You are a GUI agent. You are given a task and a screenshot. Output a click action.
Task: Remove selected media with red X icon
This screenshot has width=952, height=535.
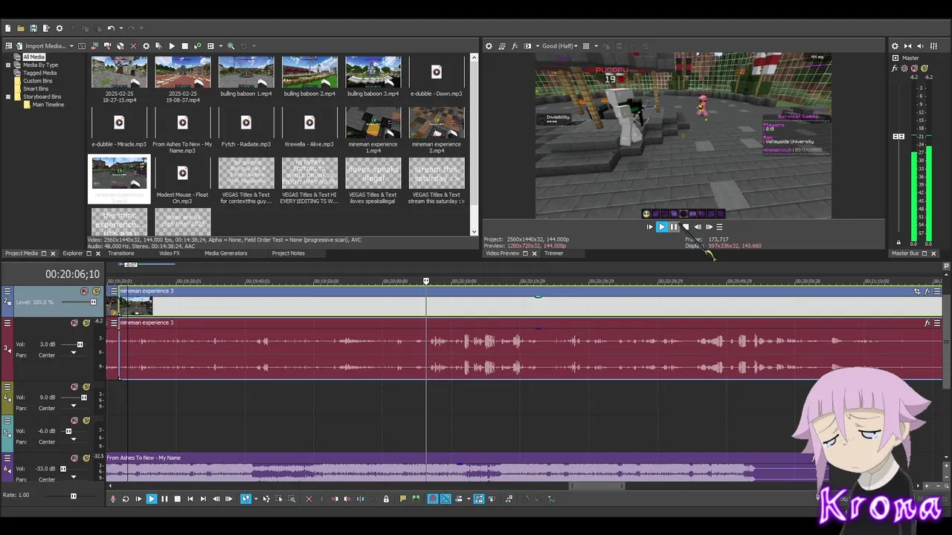(133, 46)
